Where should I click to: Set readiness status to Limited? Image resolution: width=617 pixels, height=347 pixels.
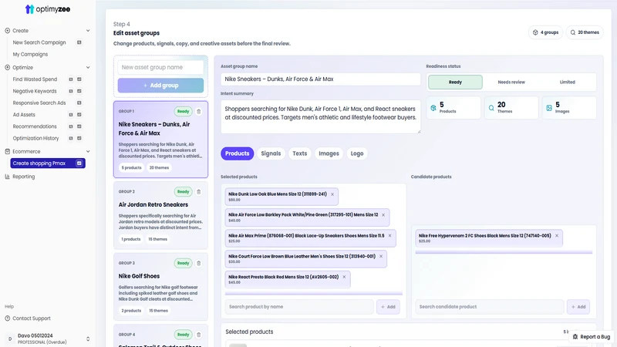[x=568, y=83]
